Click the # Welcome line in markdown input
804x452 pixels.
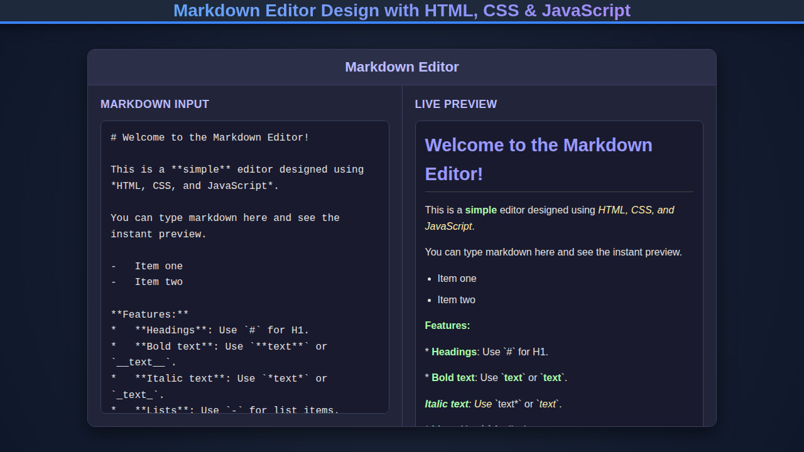pos(210,137)
